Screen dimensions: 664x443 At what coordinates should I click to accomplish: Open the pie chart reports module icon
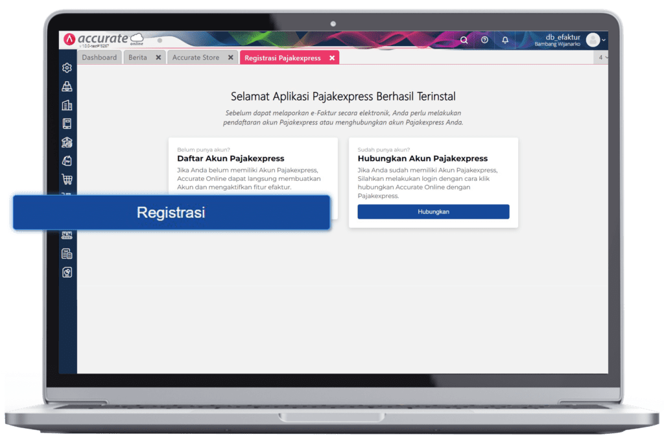[x=67, y=272]
